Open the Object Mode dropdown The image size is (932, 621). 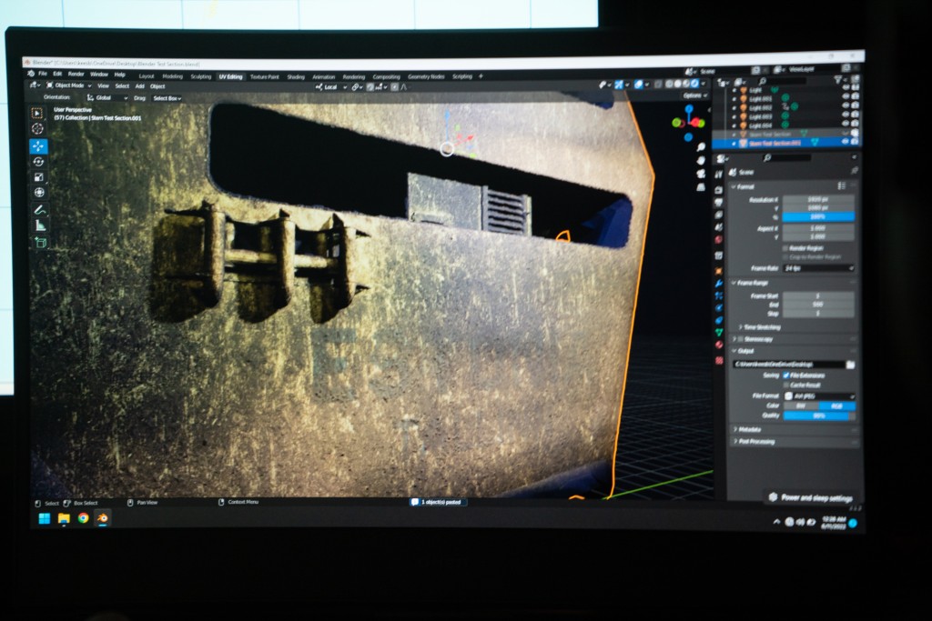[67, 86]
